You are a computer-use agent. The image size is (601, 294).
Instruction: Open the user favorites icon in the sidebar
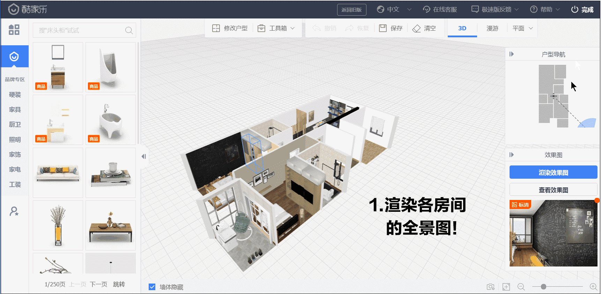click(x=14, y=211)
